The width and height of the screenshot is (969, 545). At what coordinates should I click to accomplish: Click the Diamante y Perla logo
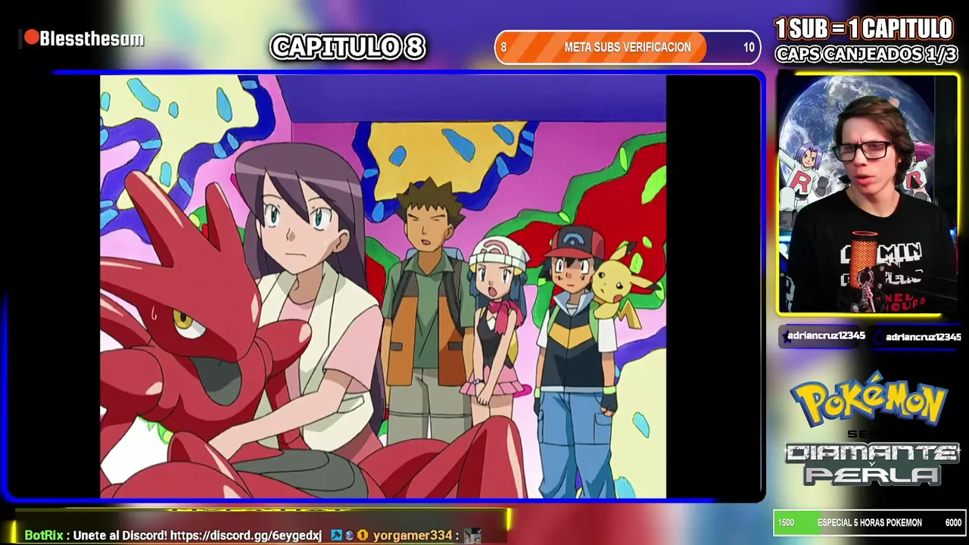click(871, 464)
